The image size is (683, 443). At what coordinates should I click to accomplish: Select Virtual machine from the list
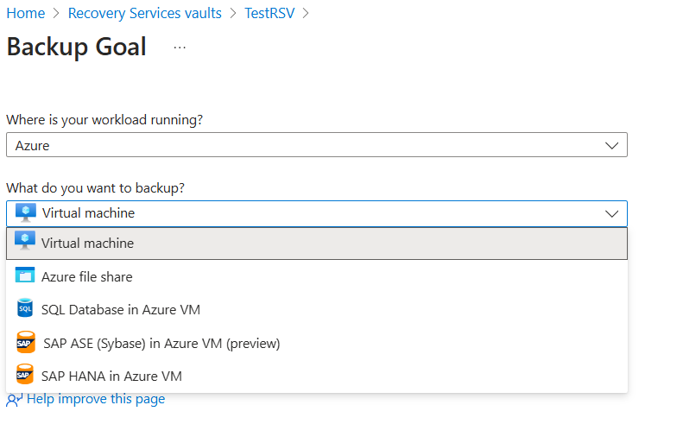click(88, 244)
